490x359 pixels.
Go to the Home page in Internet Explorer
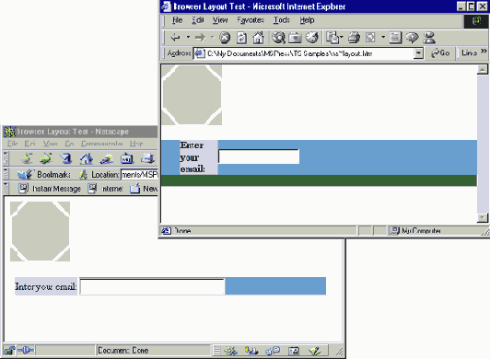258,38
